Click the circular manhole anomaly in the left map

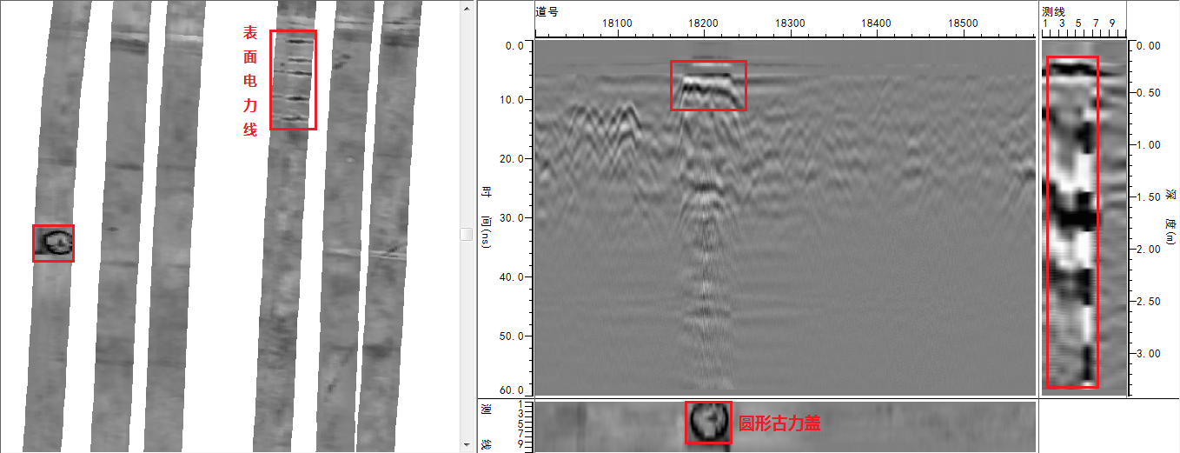coord(54,243)
